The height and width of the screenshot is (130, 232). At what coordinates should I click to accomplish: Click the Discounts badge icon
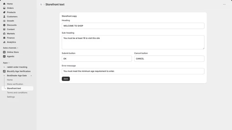click(x=4, y=25)
